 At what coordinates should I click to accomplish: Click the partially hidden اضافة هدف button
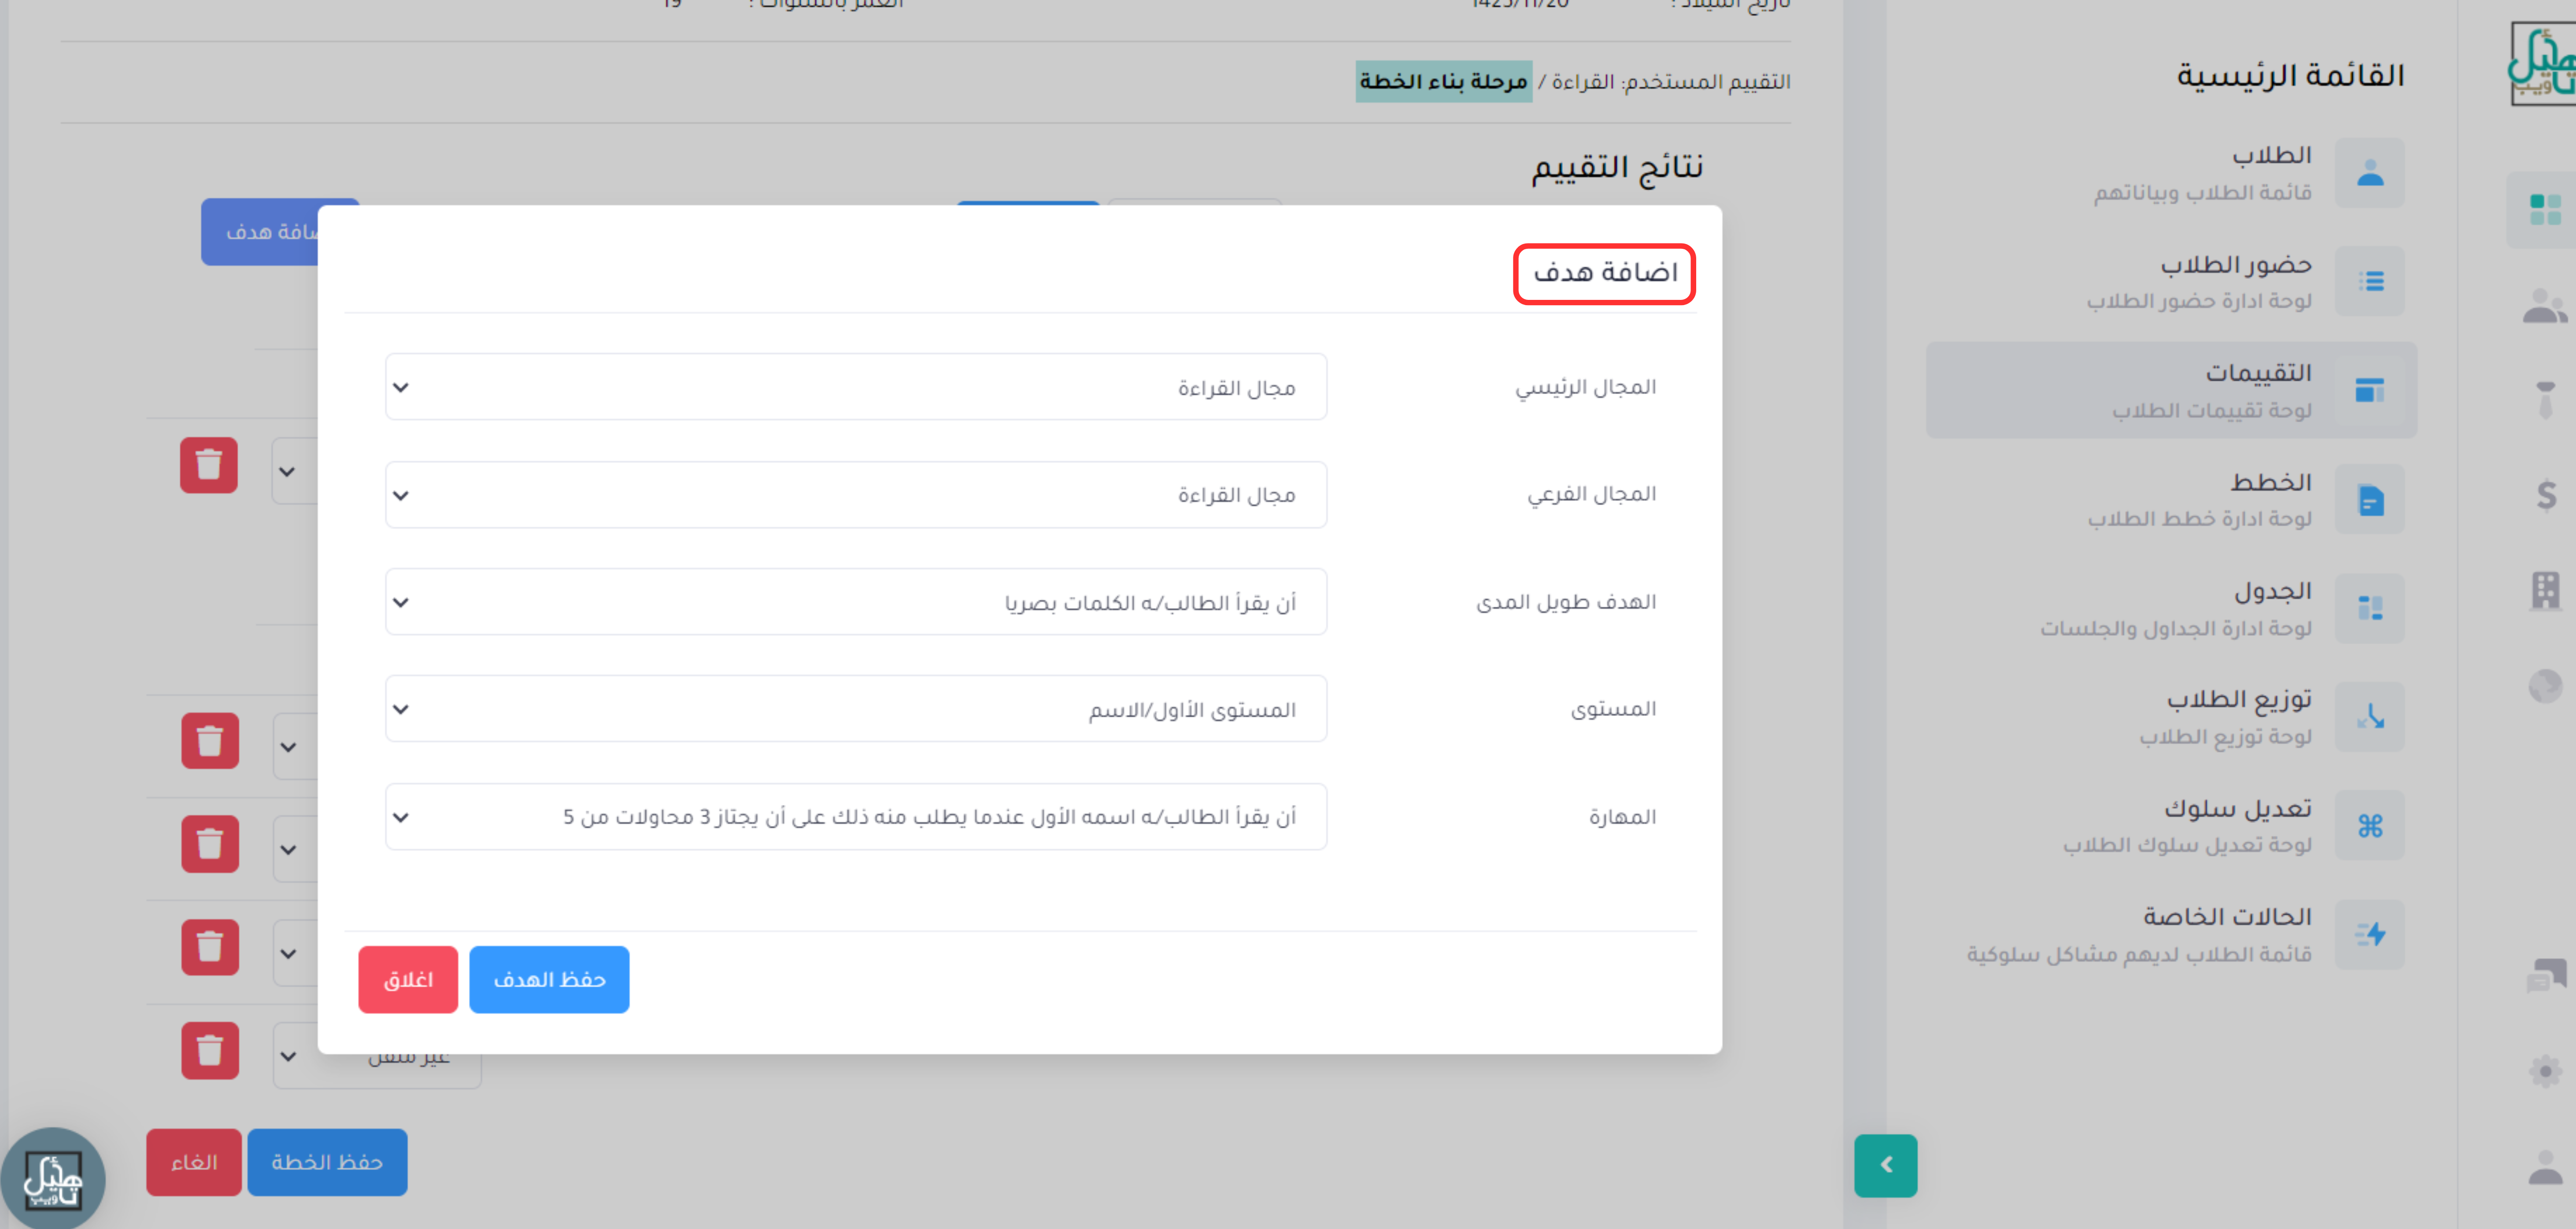pyautogui.click(x=260, y=232)
